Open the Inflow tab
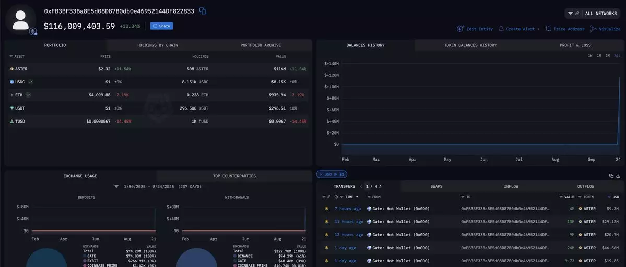Viewport: 626px width, 267px height. point(511,186)
